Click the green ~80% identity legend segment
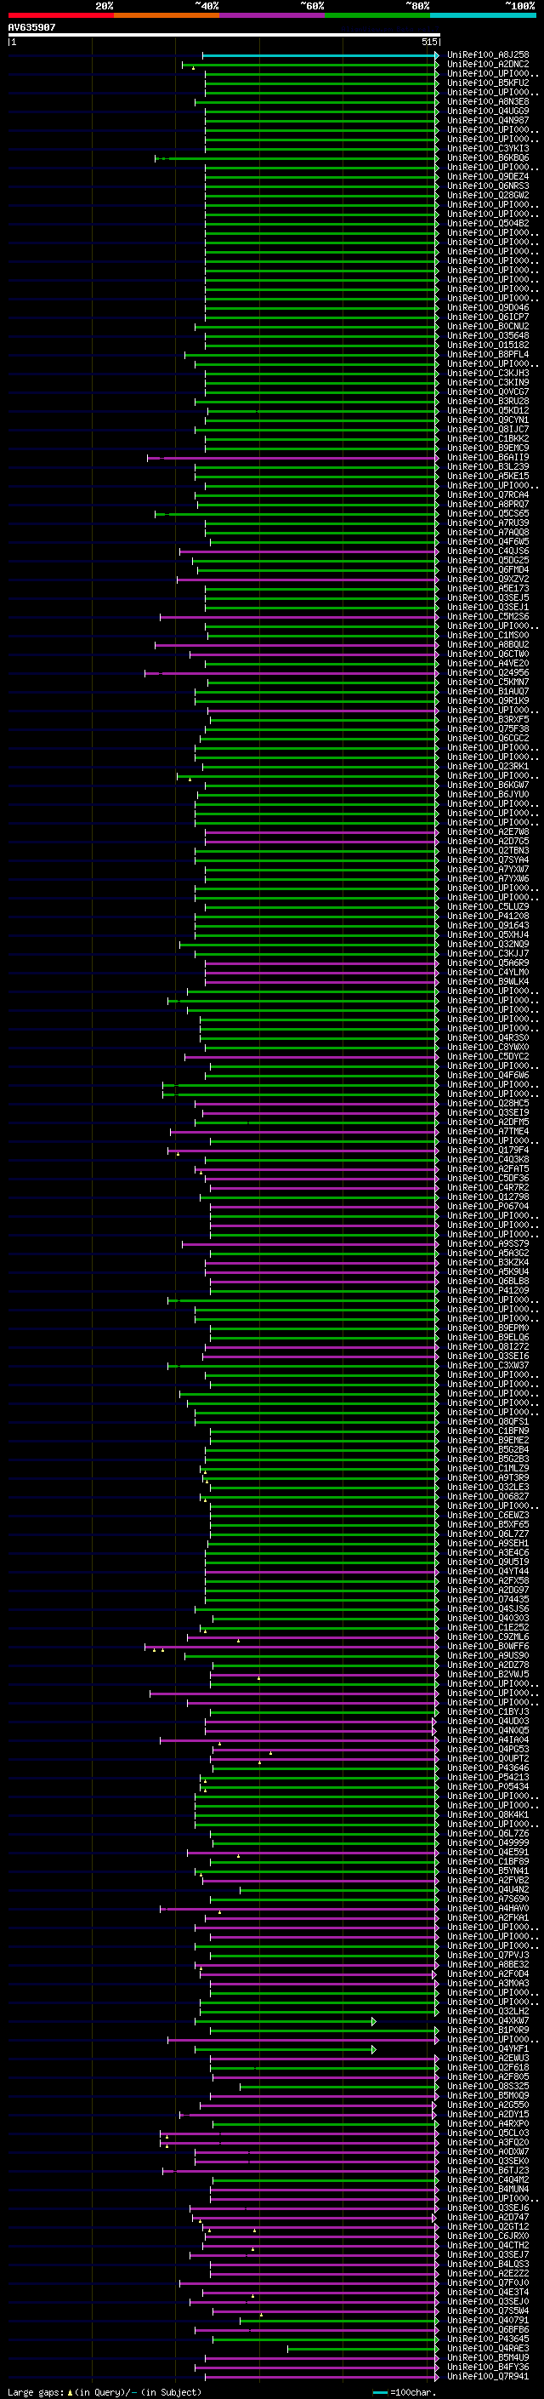The width and height of the screenshot is (544, 2399). coord(377,16)
